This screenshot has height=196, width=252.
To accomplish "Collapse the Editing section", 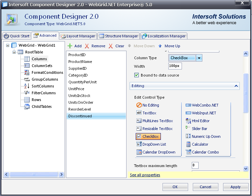I will point(236,86).
